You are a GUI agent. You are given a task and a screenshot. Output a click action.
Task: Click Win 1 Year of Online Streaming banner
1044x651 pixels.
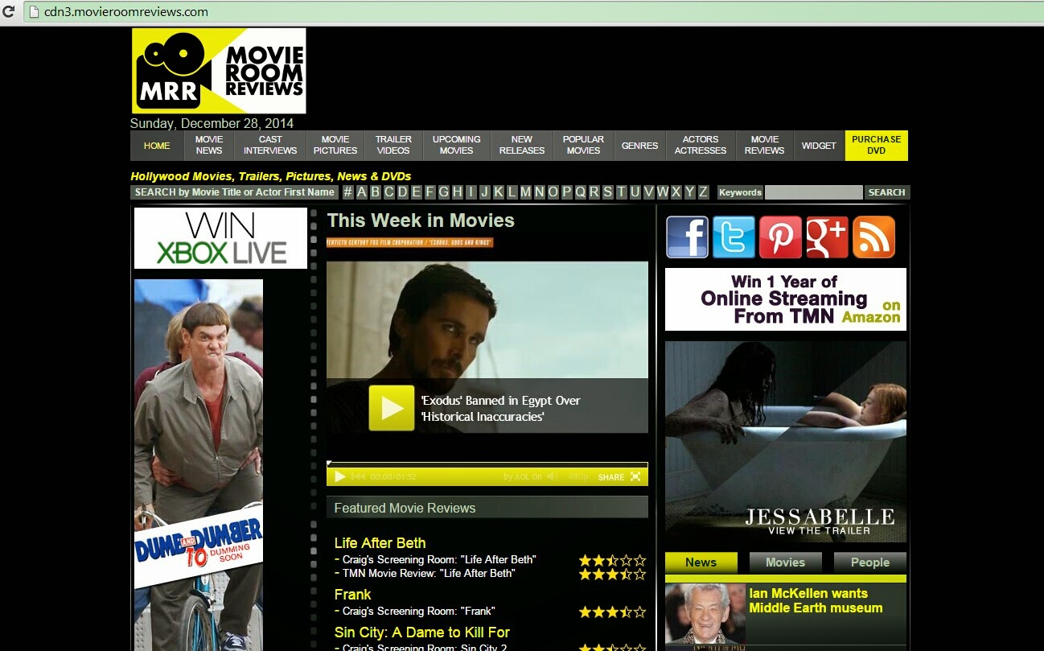(x=786, y=299)
